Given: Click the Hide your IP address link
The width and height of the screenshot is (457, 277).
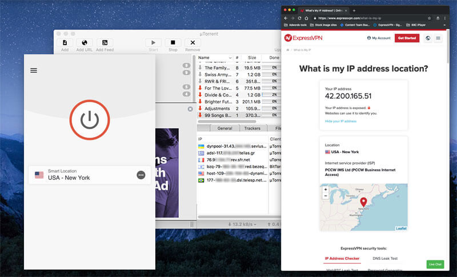Looking at the screenshot, I should pos(340,121).
